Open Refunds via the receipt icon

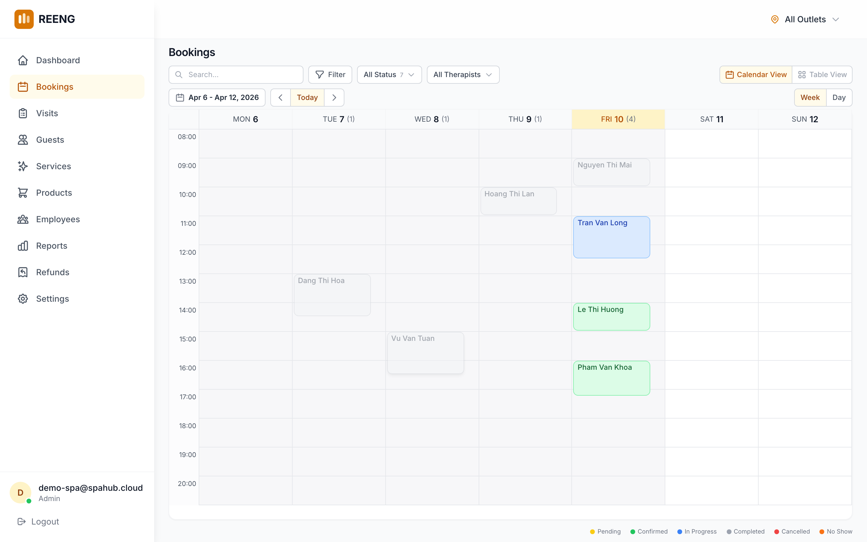click(x=23, y=272)
